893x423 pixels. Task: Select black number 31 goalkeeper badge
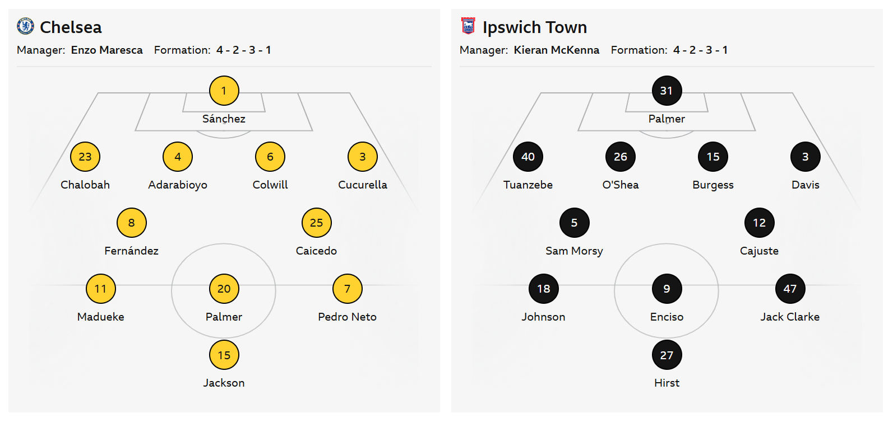pyautogui.click(x=667, y=91)
